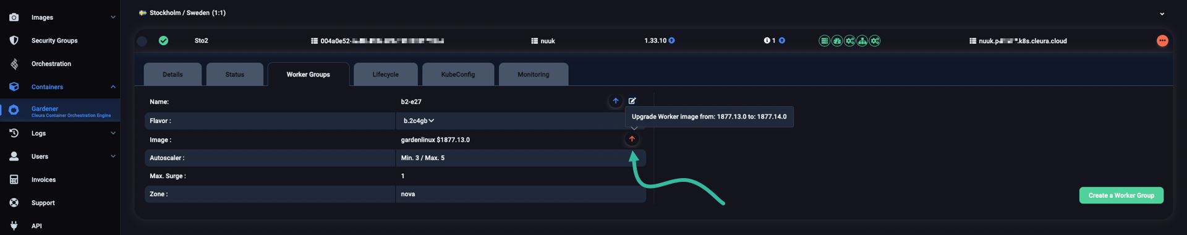Open the Invoices calculator icon
The height and width of the screenshot is (235, 1187).
tap(14, 179)
